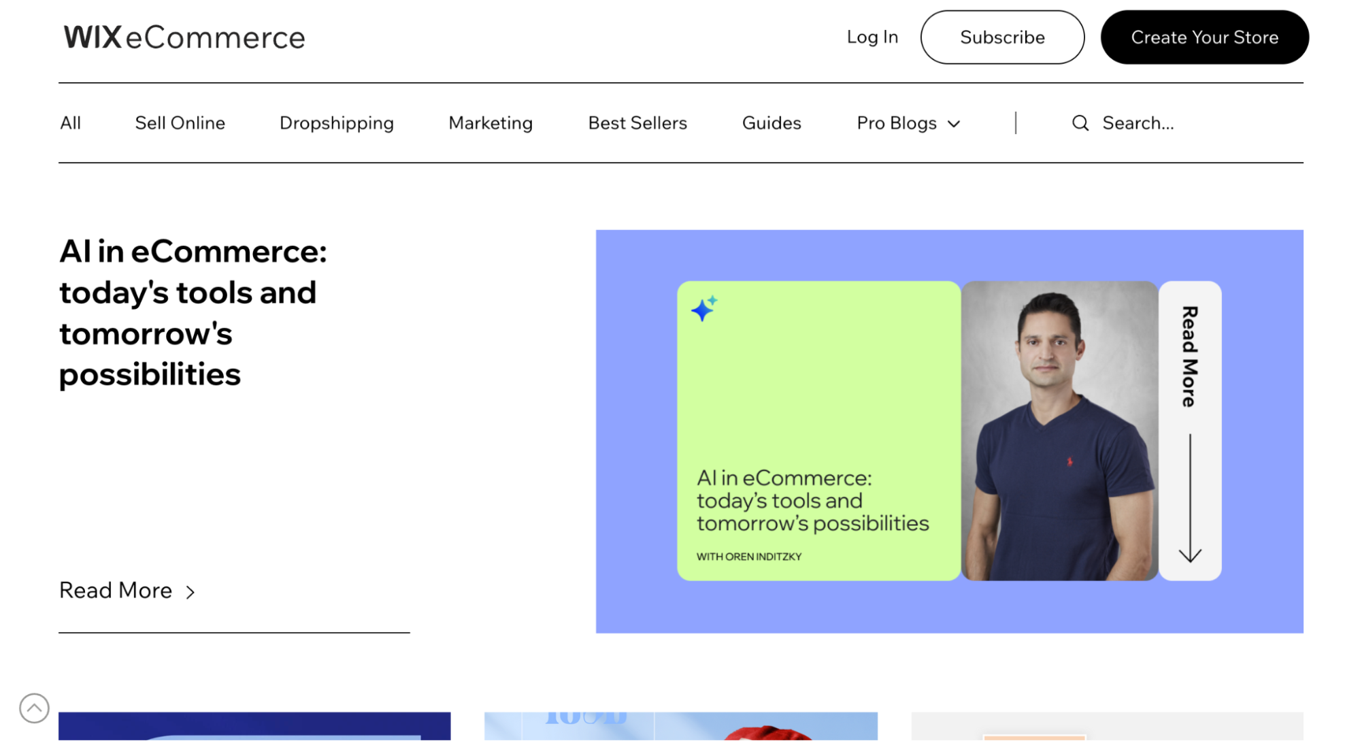Open the light blue article thumbnail below
Image resolution: width=1360 pixels, height=741 pixels.
coord(680,726)
